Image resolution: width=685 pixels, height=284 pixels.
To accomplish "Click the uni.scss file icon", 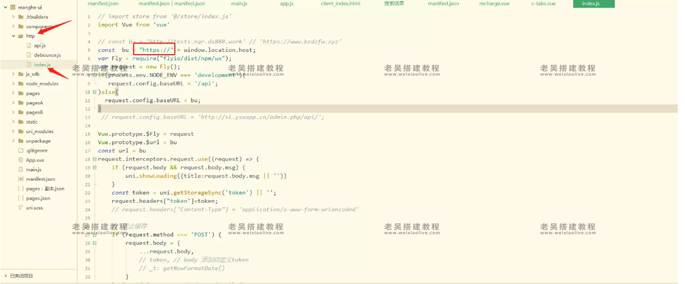I will pos(21,208).
